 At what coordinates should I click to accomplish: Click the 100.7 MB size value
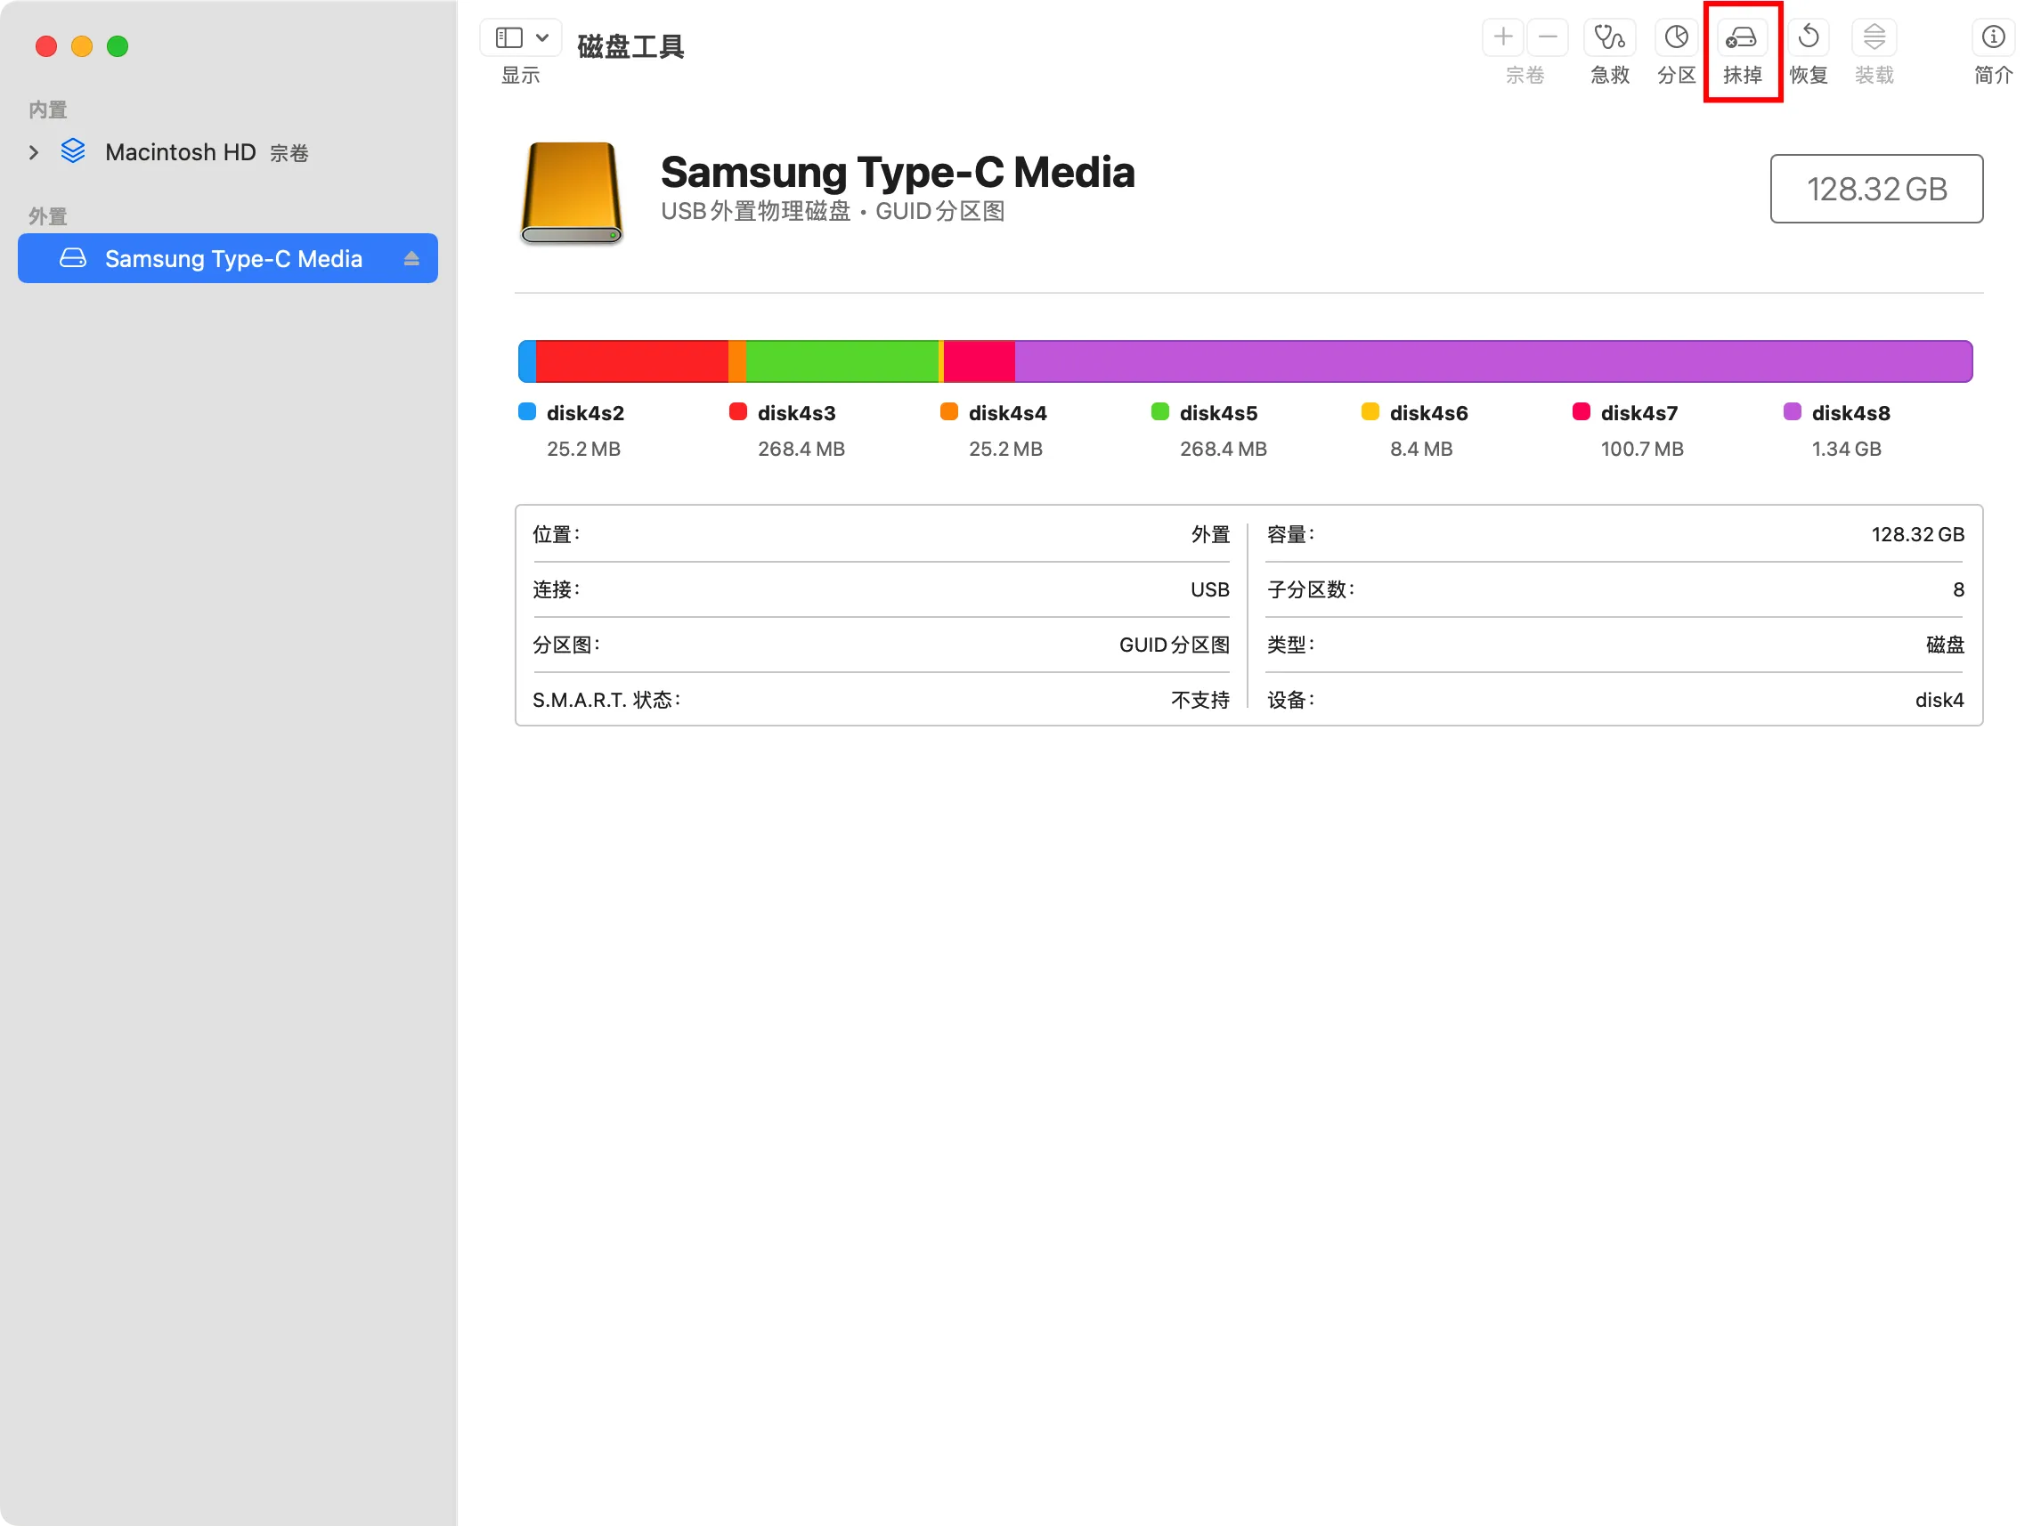[x=1641, y=450]
